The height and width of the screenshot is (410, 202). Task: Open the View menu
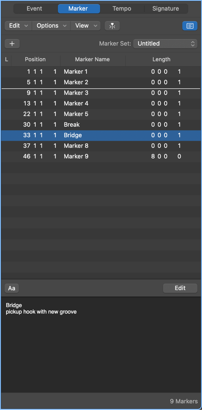point(85,26)
